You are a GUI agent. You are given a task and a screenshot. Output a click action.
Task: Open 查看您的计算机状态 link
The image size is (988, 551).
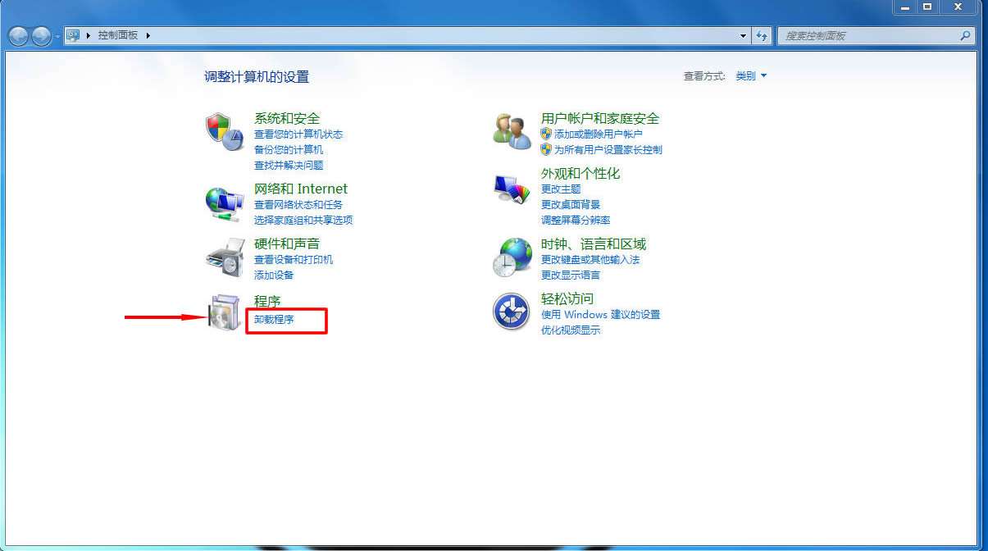[x=298, y=134]
